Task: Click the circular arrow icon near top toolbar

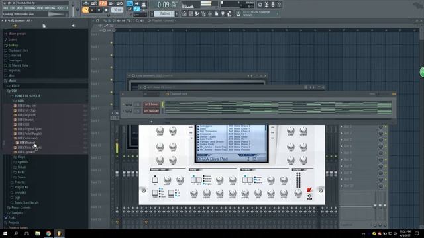Action: 260,5
